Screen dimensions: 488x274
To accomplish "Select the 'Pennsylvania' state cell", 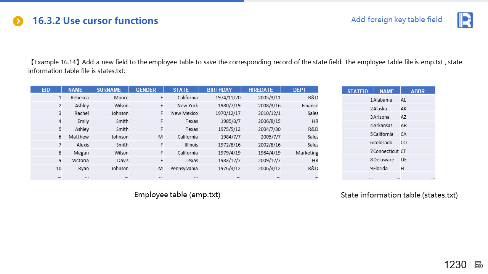I will (184, 169).
